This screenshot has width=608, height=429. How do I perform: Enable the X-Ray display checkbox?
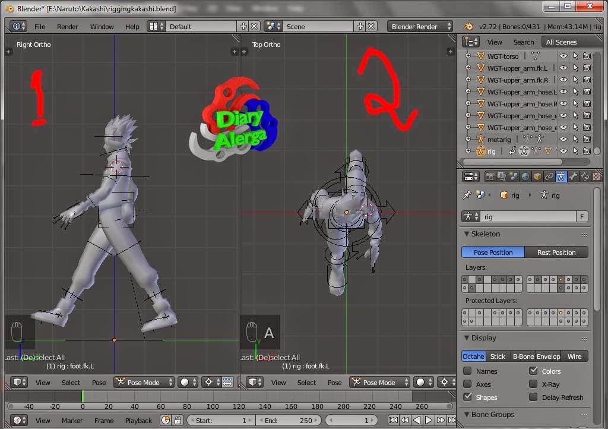click(x=533, y=384)
